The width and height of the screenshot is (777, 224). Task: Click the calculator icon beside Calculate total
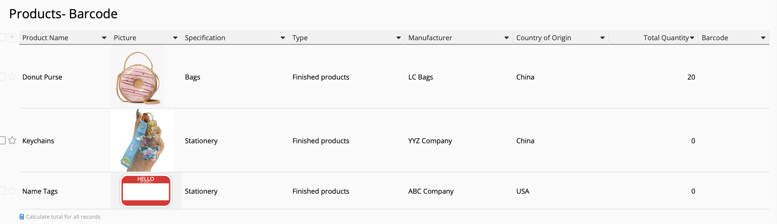22,217
